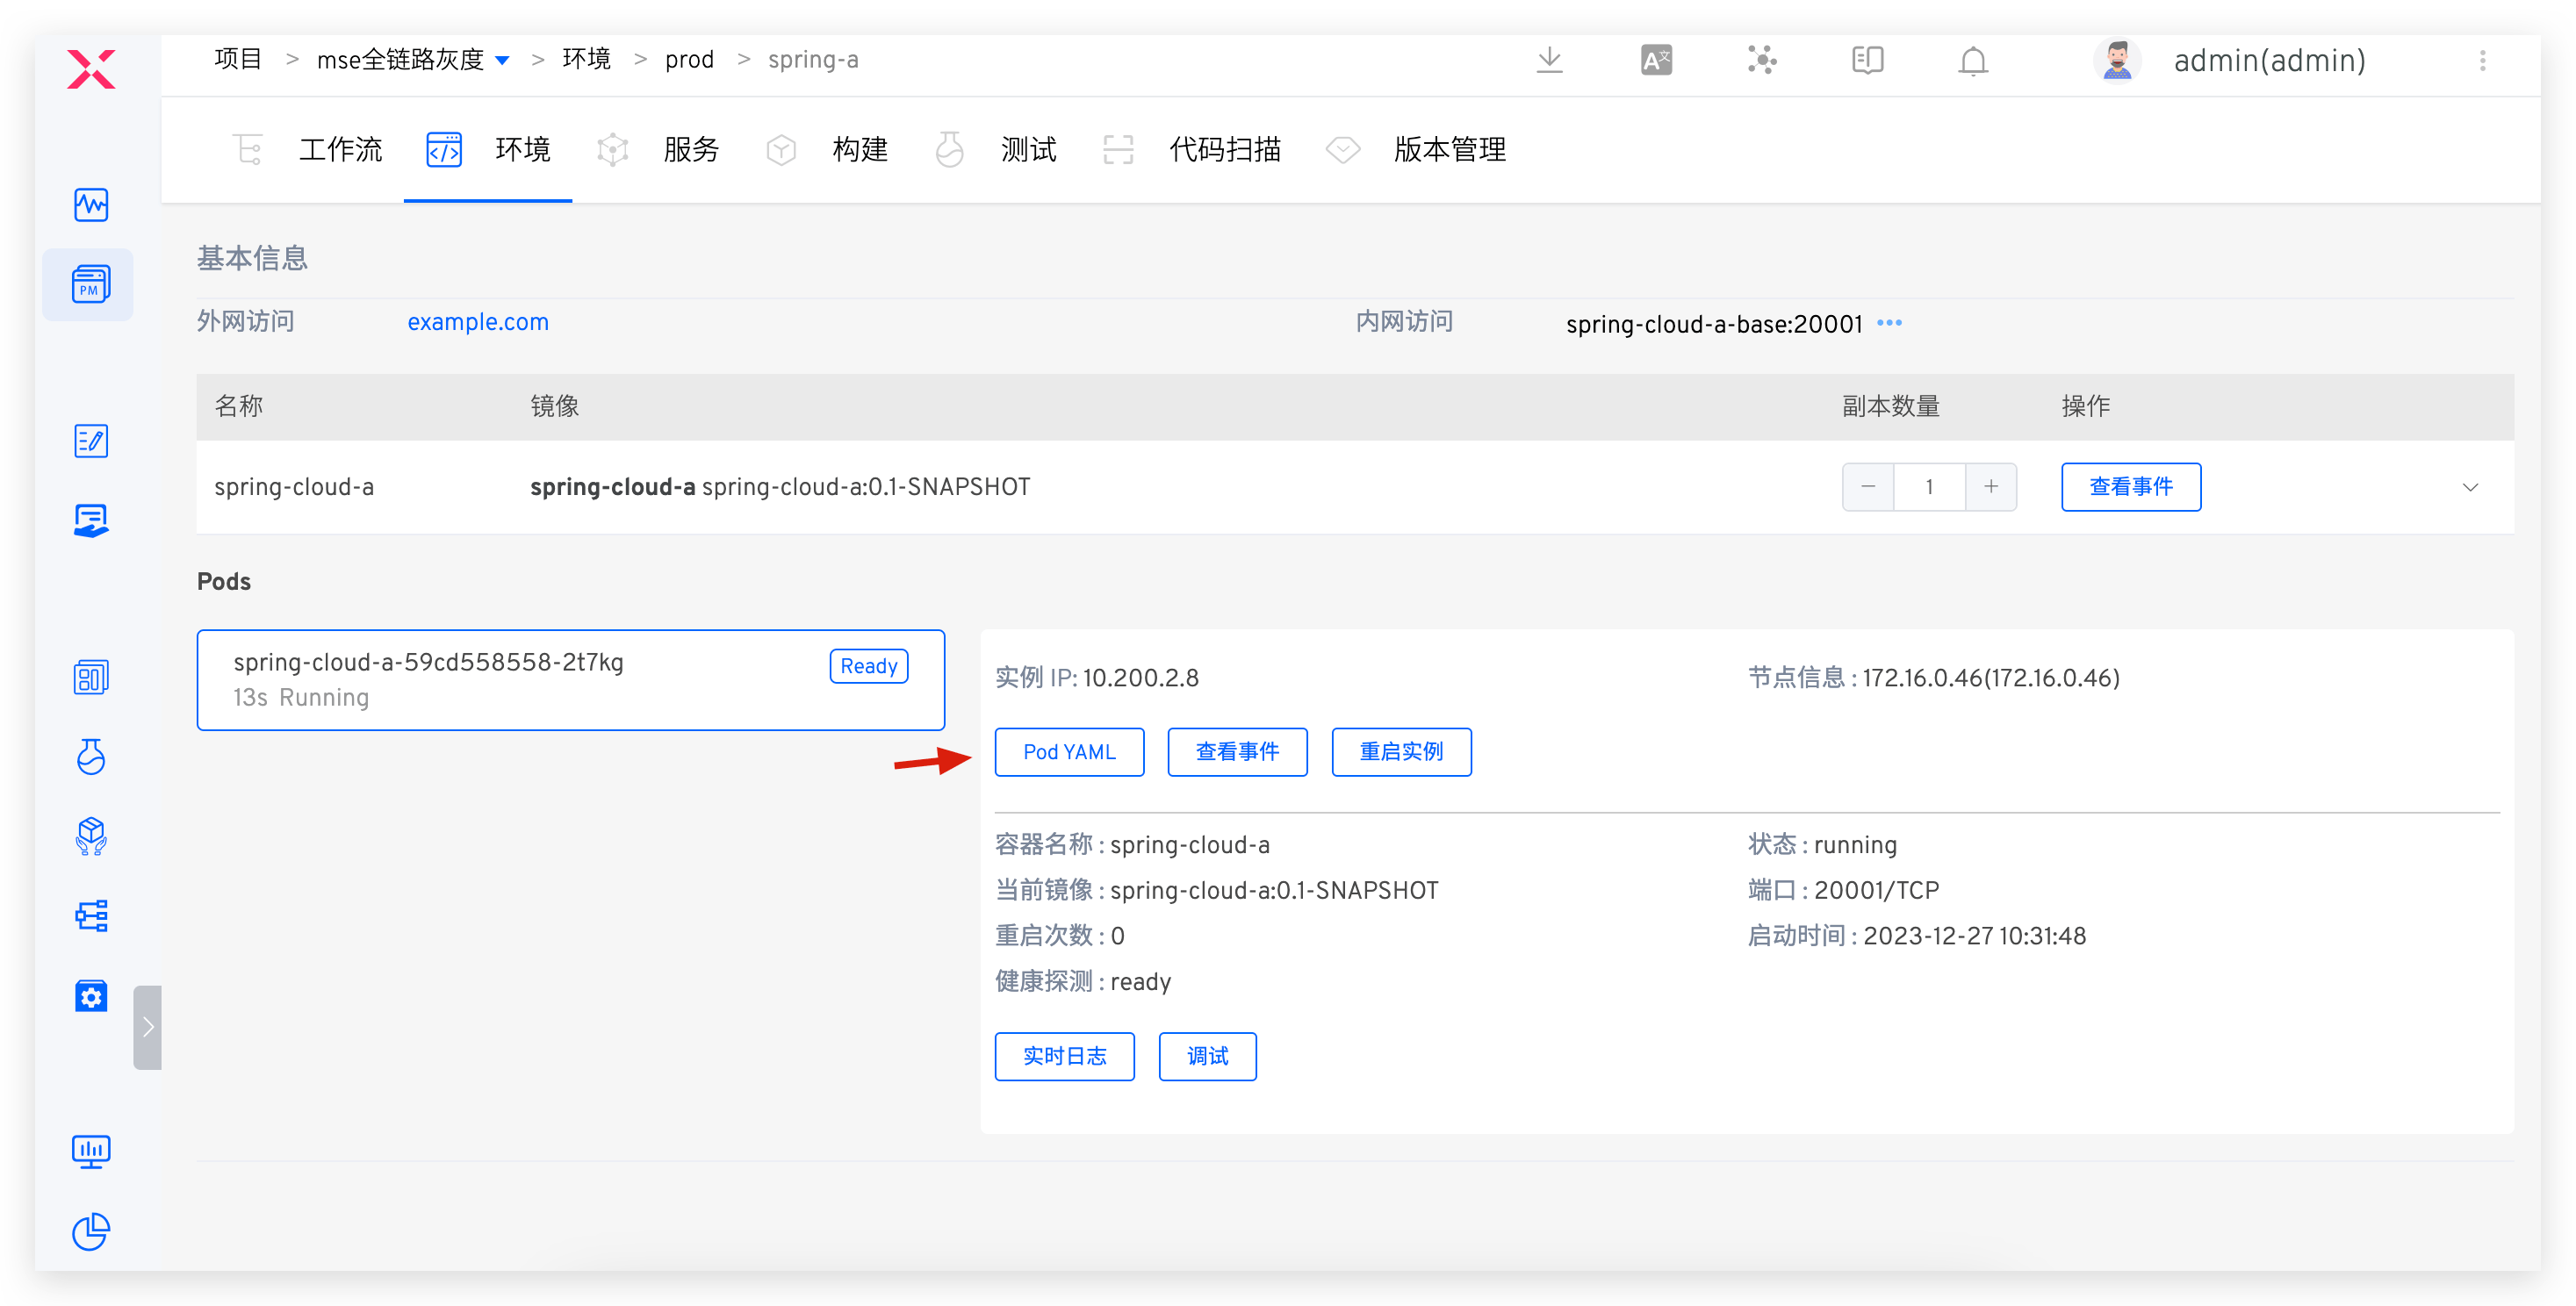Expand the collapsed sidebar arrow handle

(x=148, y=1027)
